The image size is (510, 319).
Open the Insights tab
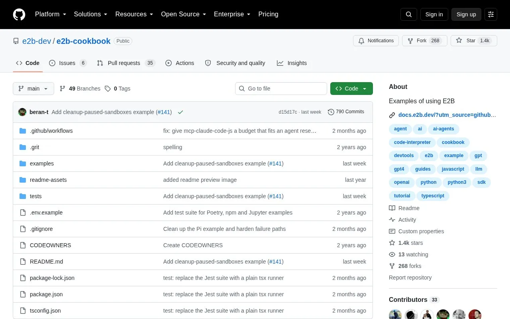coord(292,63)
